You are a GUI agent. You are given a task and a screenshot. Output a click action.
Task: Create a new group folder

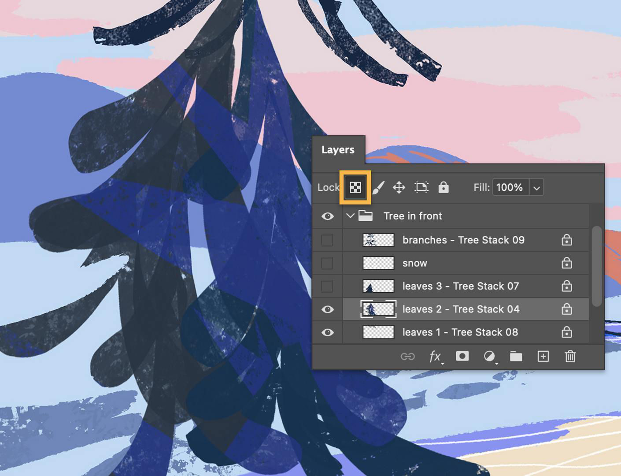(516, 357)
